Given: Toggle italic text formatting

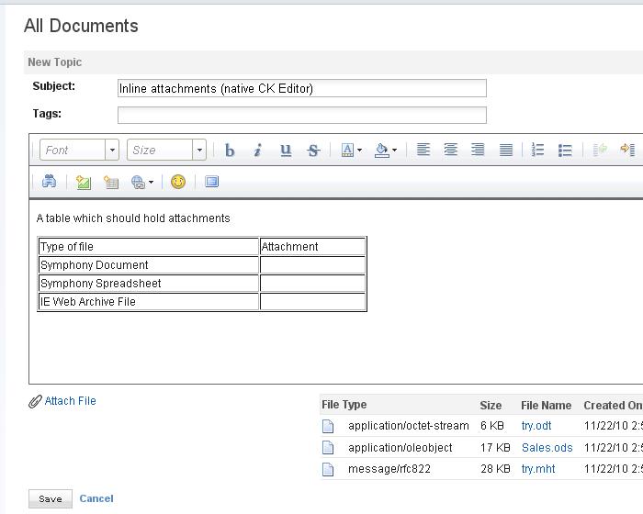Looking at the screenshot, I should click(257, 151).
